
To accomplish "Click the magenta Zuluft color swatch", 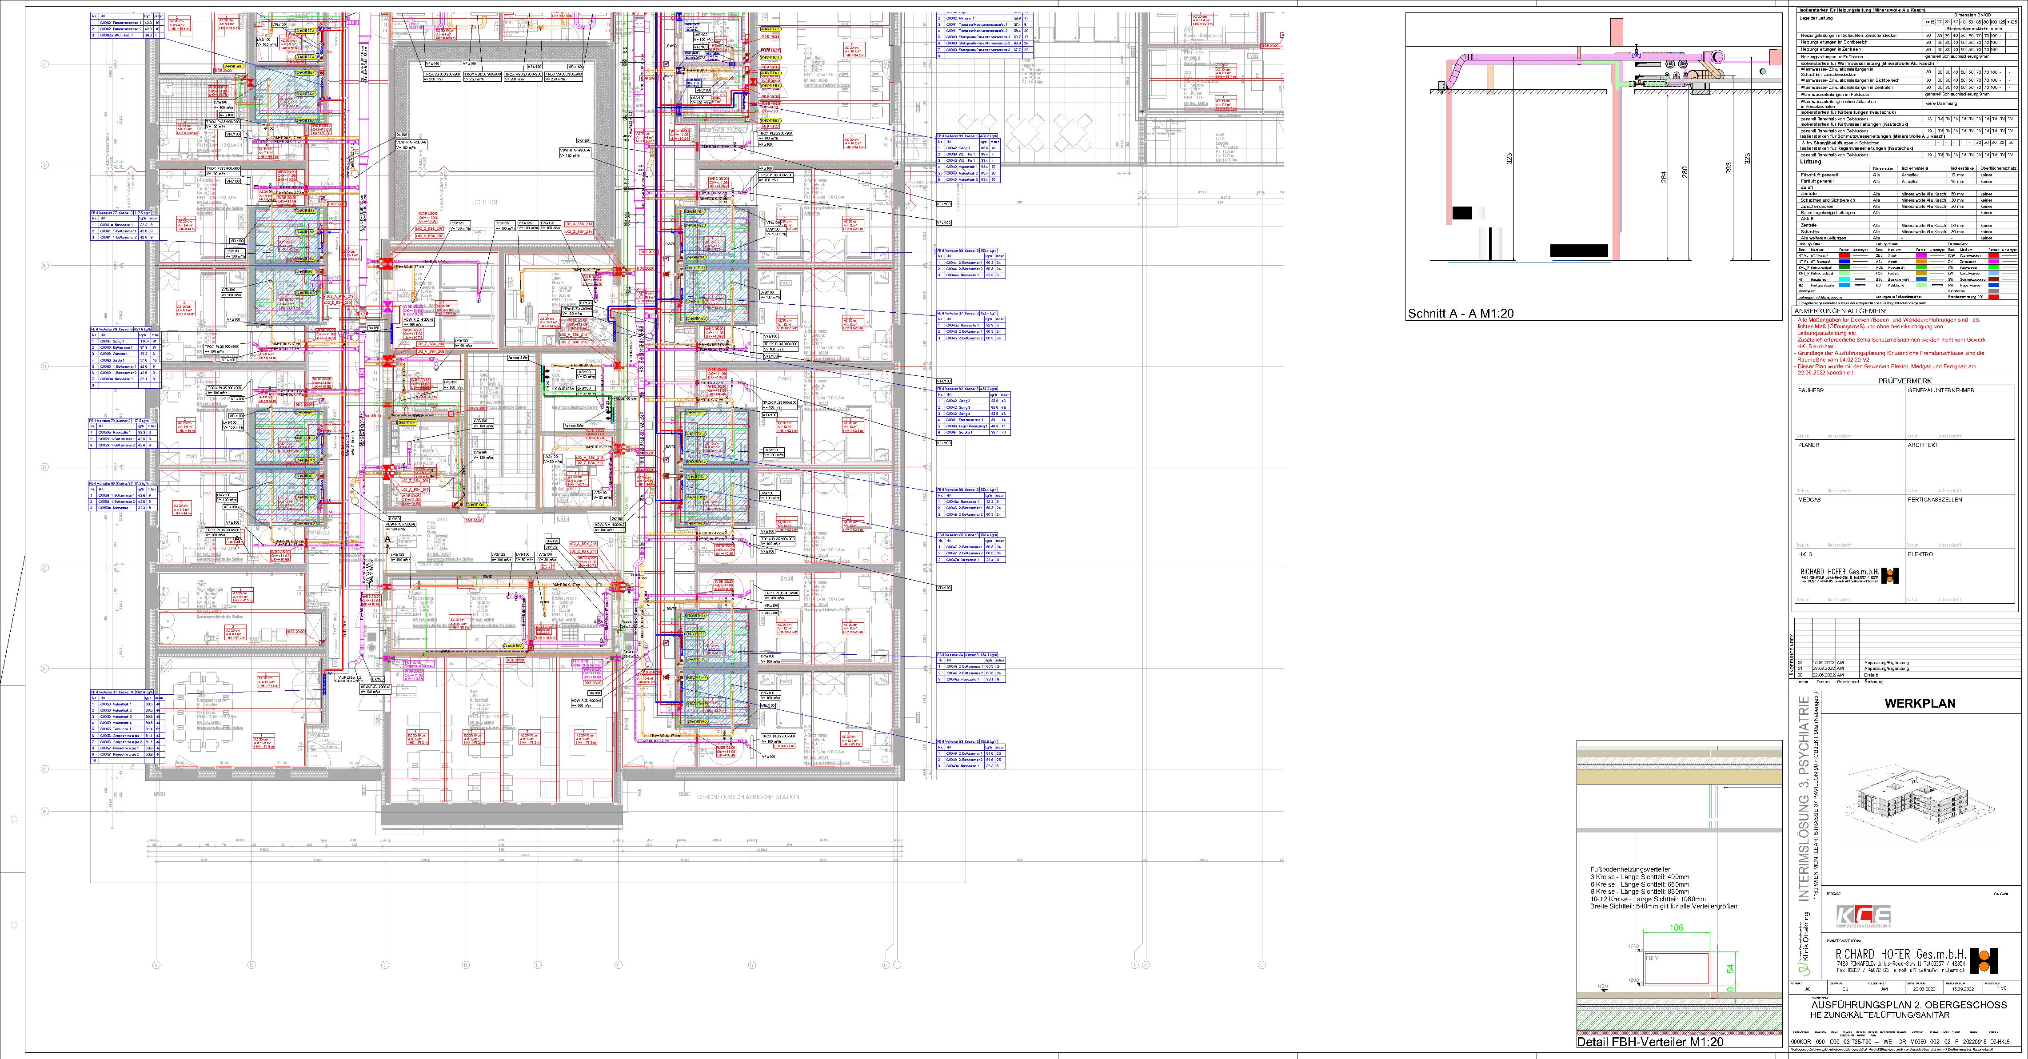I will point(1922,256).
